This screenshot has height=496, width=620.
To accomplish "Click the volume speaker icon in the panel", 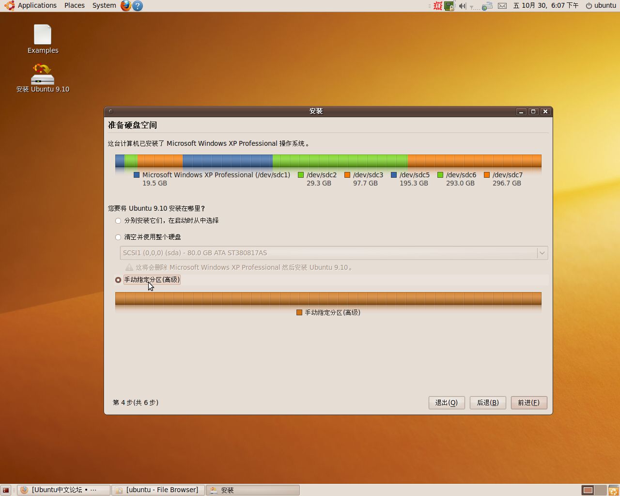I will [x=462, y=6].
